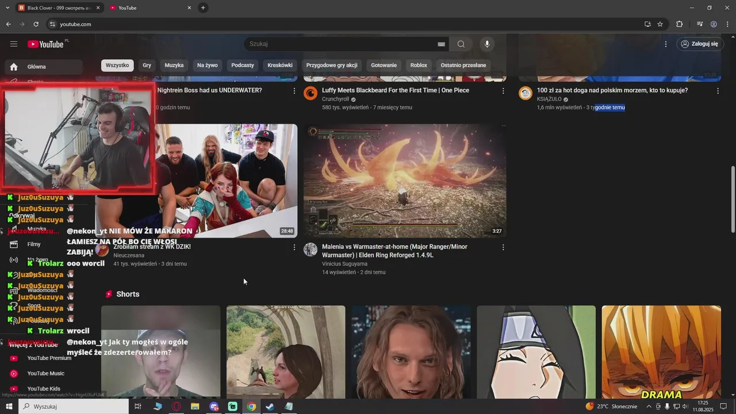Viewport: 736px width, 414px height.
Task: Open the DRAMA anime Short thumbnail
Action: [x=661, y=352]
